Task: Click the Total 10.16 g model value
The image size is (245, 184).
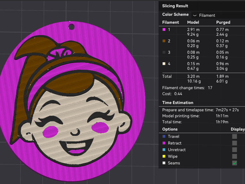Action: coord(194,81)
